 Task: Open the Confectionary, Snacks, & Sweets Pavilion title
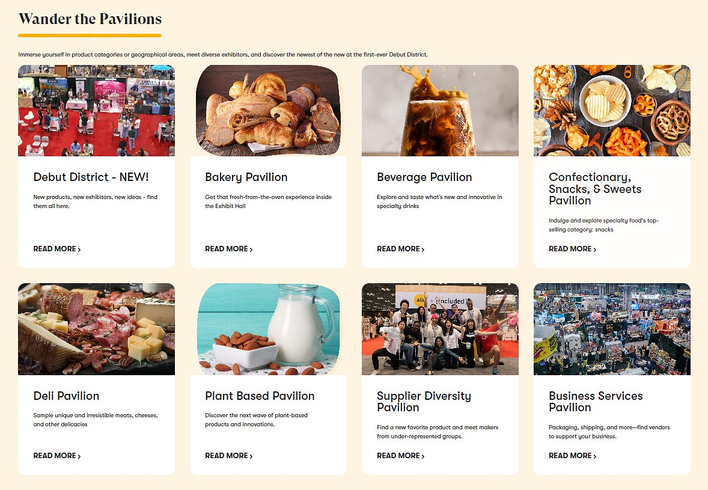coord(595,189)
